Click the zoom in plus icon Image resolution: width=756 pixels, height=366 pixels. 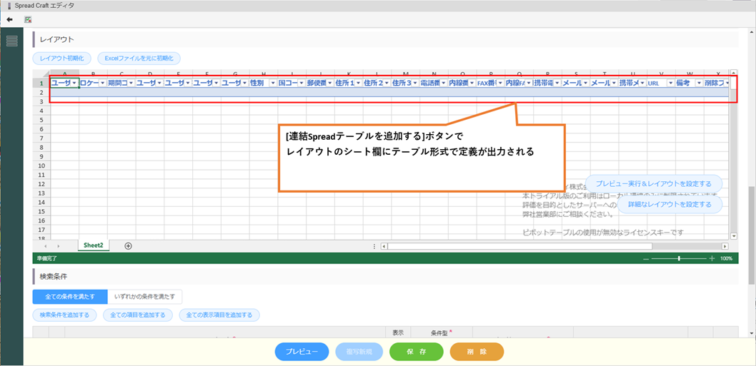click(715, 258)
